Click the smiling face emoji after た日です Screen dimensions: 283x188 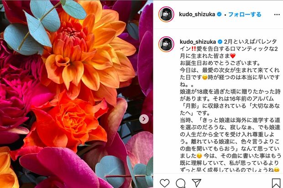coord(205,78)
